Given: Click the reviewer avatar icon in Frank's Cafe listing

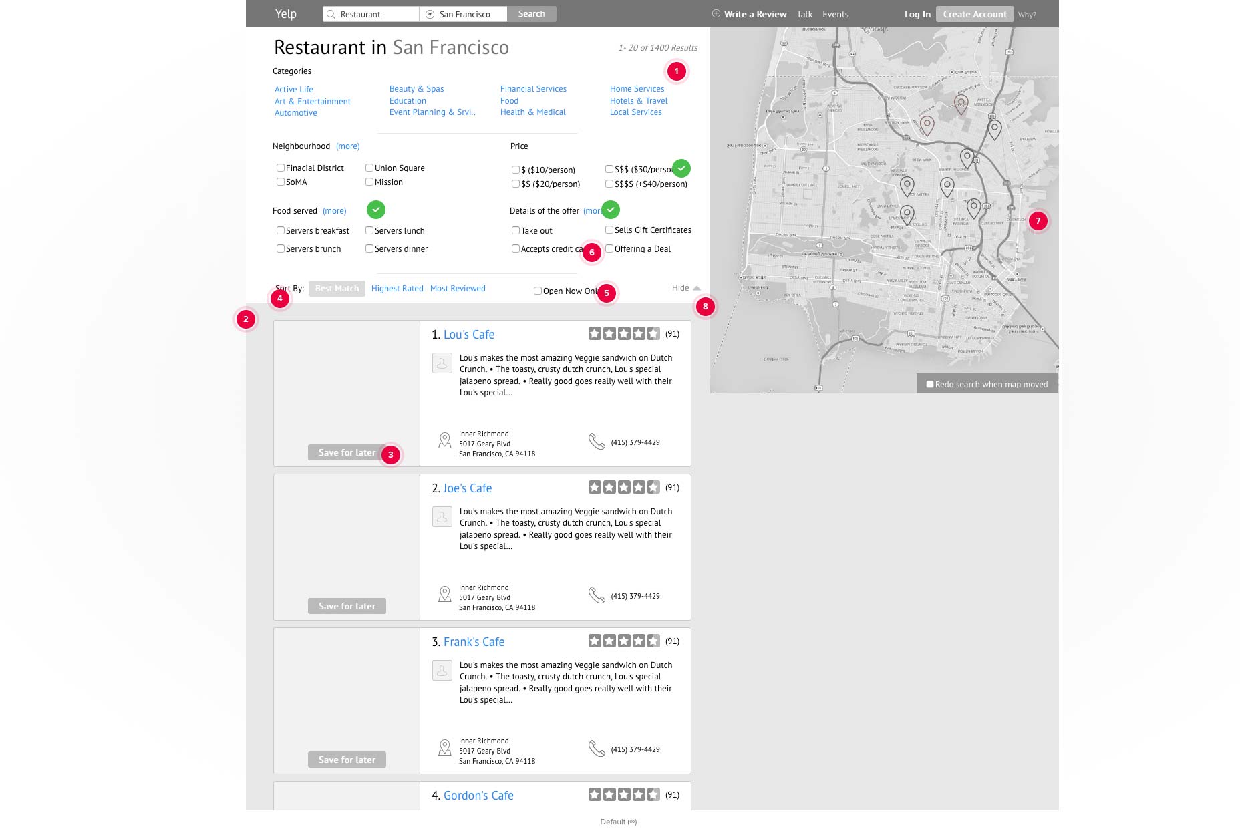Looking at the screenshot, I should pyautogui.click(x=442, y=670).
